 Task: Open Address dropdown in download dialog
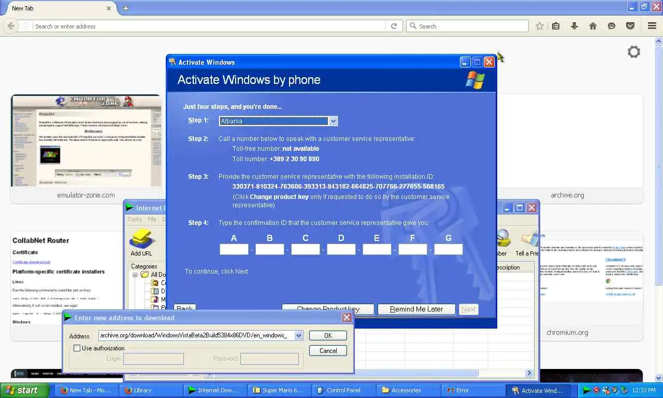[298, 335]
